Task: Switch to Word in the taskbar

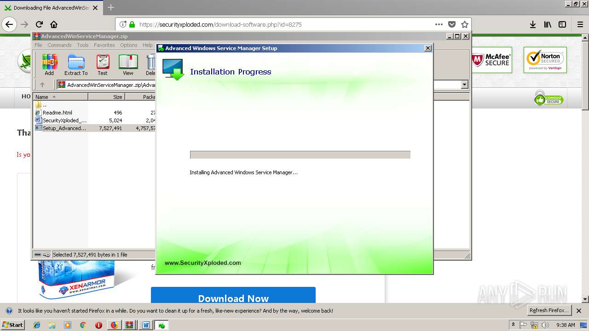Action: click(146, 325)
